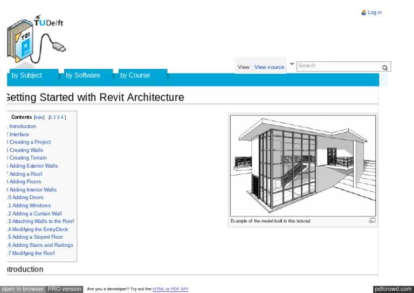Jump to Adding a Roof section
The width and height of the screenshot is (414, 293).
[x=26, y=174]
